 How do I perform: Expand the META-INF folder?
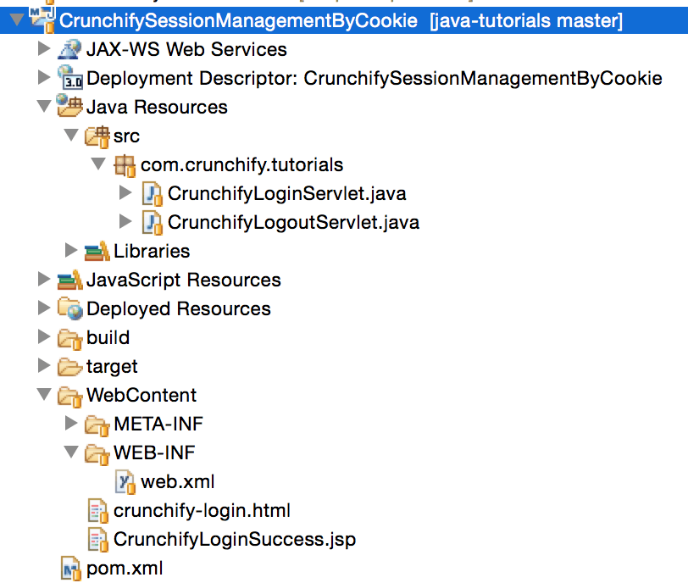[x=71, y=424]
